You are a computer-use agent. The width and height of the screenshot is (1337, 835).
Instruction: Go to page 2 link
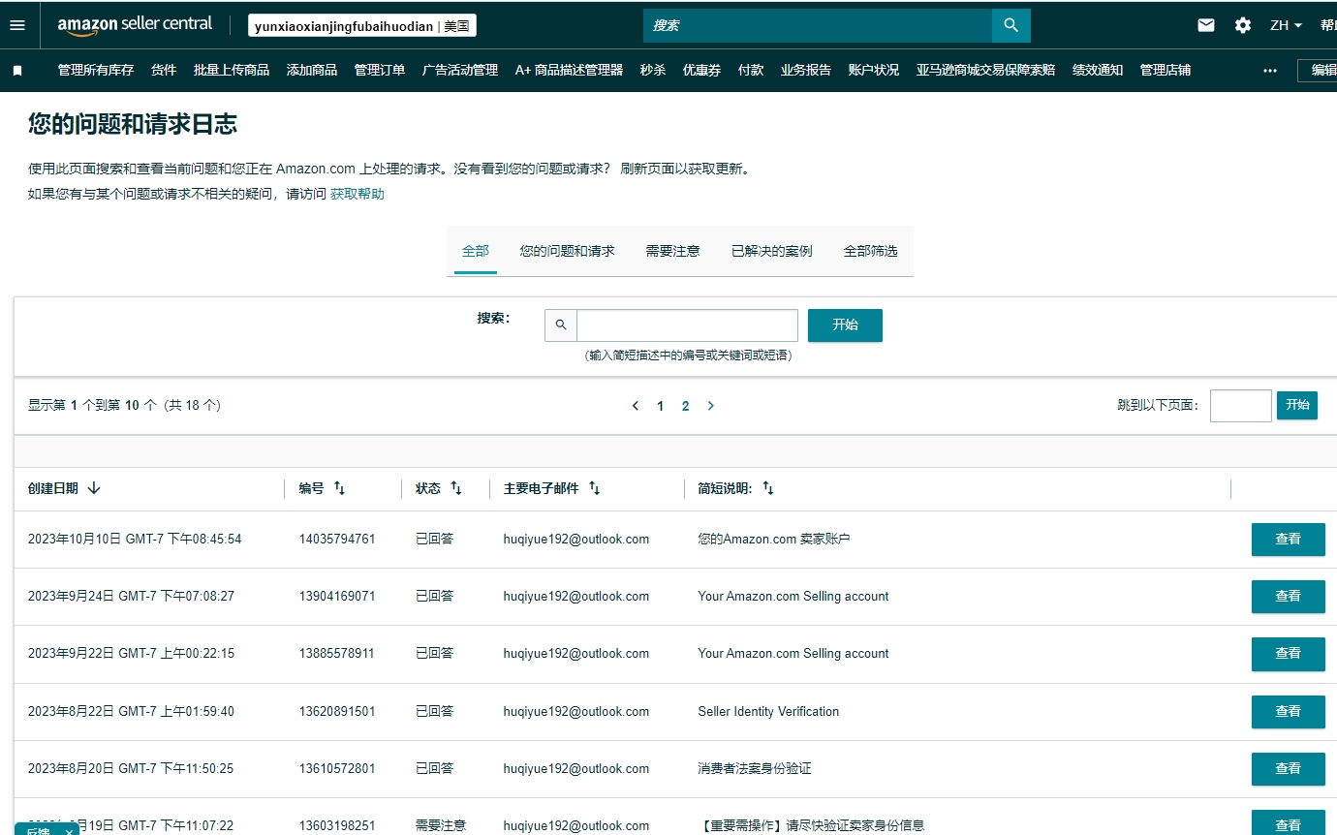click(685, 406)
